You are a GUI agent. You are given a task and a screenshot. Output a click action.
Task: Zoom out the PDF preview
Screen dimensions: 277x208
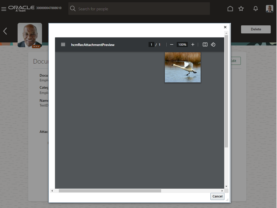[172, 44]
